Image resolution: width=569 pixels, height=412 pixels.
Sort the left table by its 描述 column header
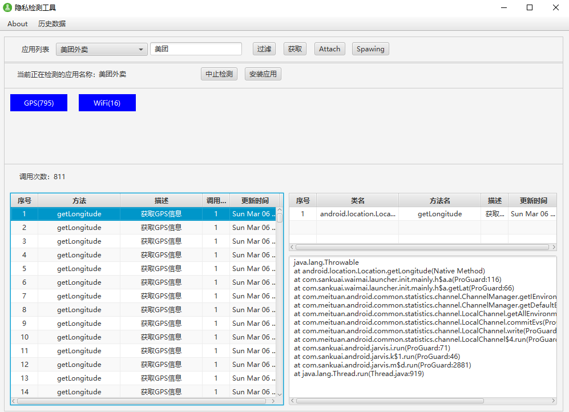(x=161, y=200)
